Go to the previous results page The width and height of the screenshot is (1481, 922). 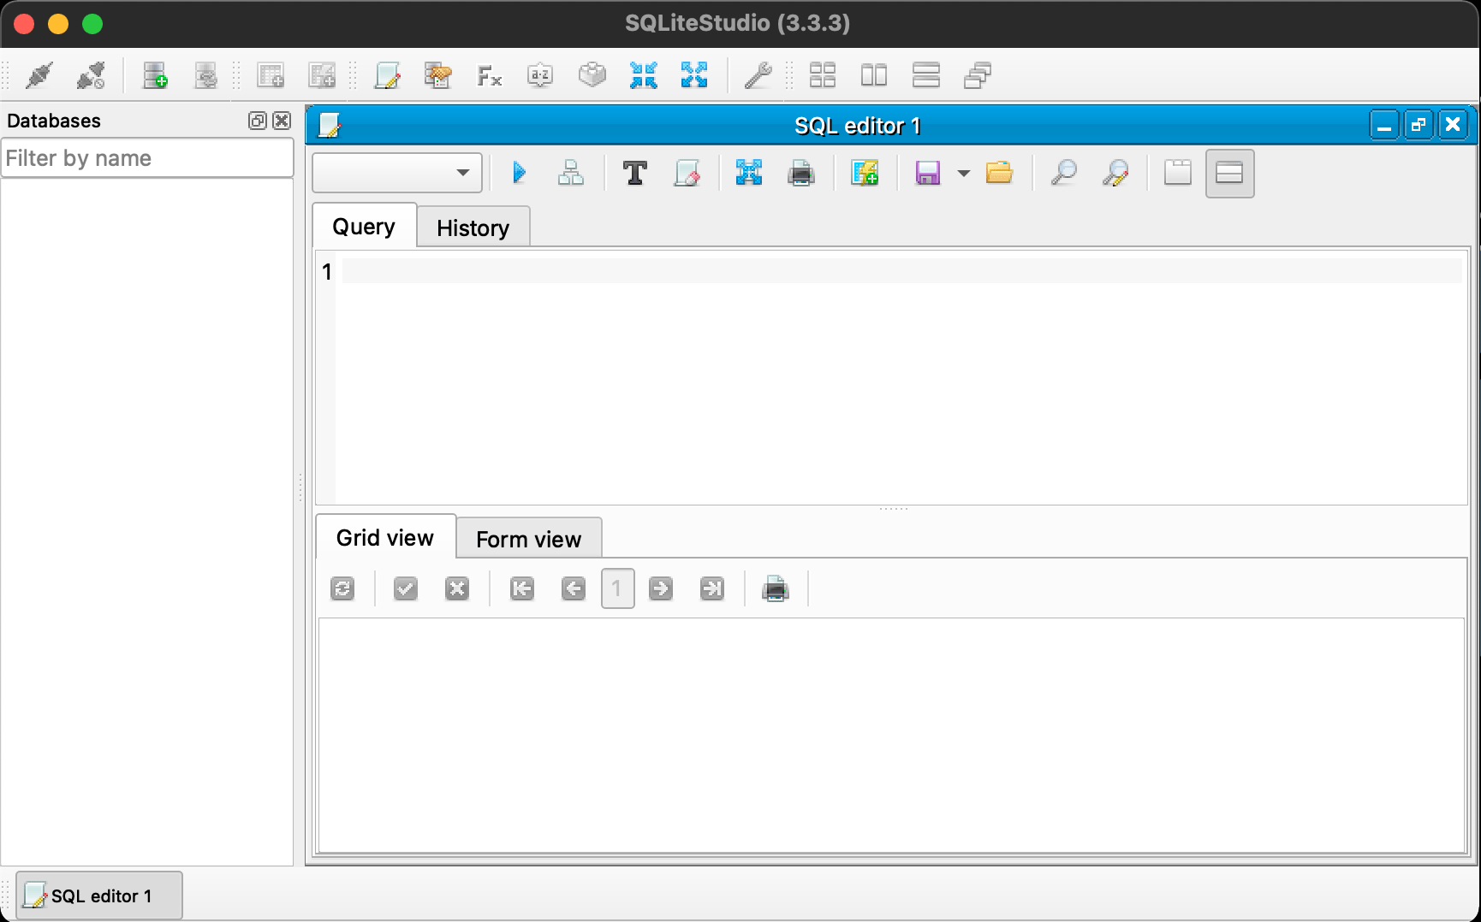point(574,588)
